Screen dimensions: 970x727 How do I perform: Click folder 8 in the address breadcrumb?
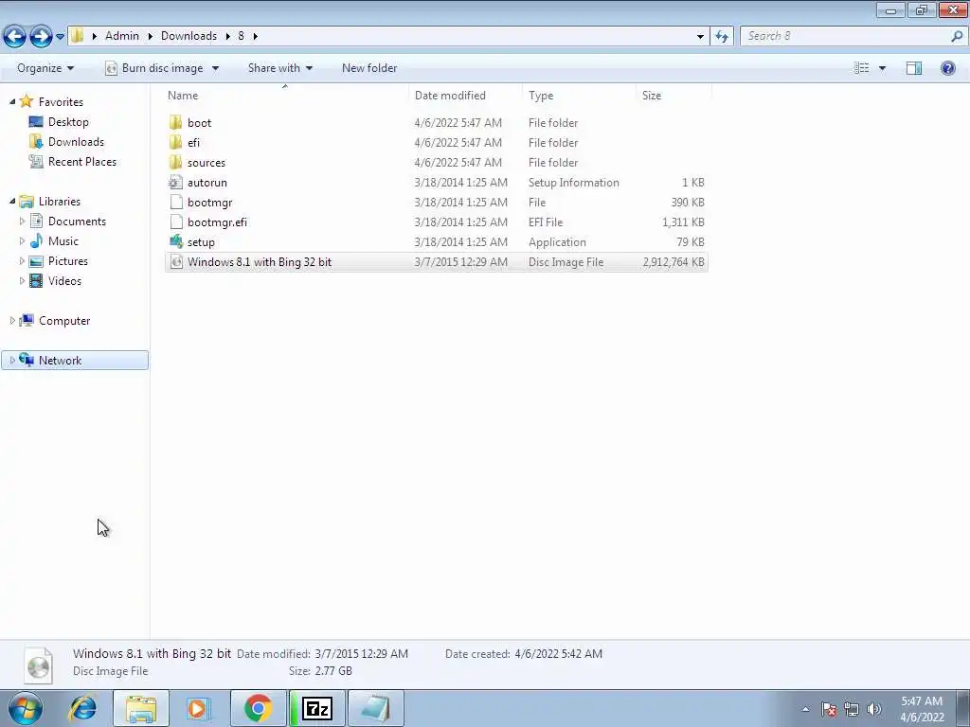tap(241, 36)
